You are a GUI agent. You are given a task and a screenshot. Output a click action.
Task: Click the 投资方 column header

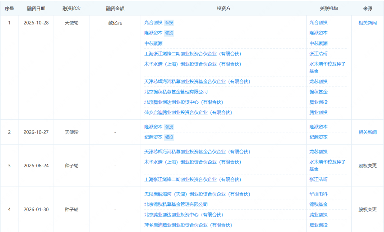(x=223, y=9)
